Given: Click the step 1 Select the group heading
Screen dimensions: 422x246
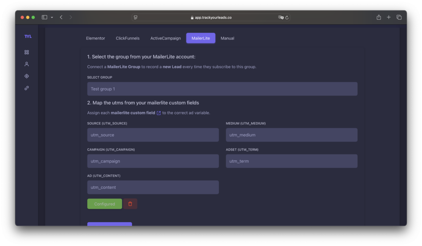Looking at the screenshot, I should 141,57.
